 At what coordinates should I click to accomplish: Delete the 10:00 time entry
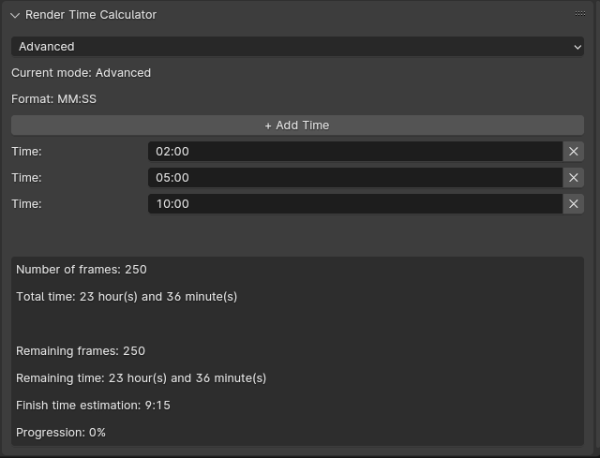(x=574, y=203)
